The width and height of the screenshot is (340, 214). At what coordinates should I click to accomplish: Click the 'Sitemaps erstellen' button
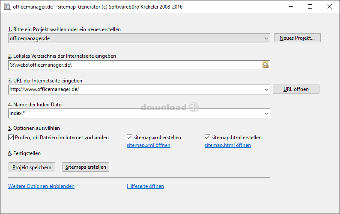click(x=86, y=167)
